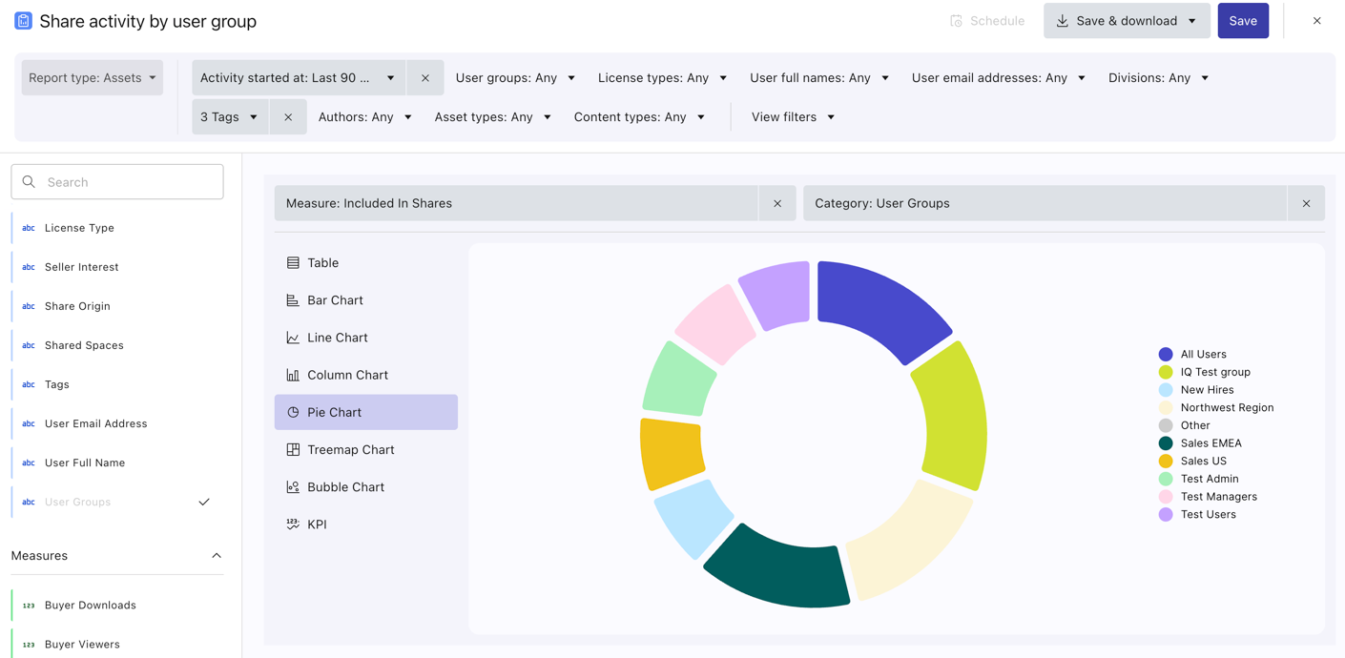Clear the Activity started at filter

tap(425, 78)
